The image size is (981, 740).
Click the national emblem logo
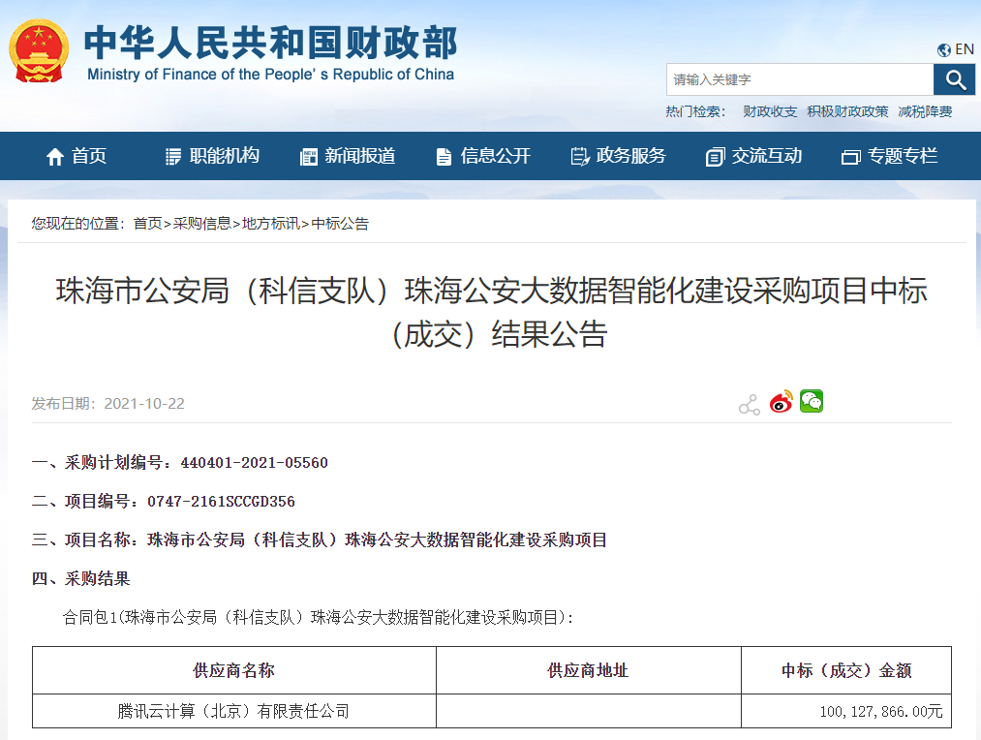[x=39, y=51]
